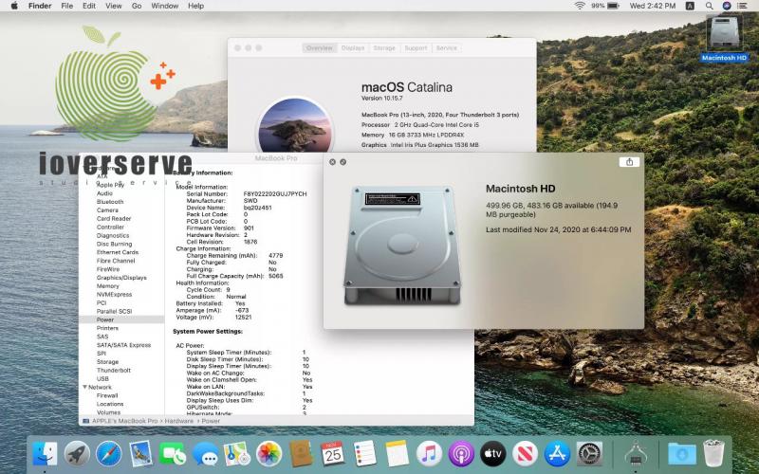Open News from the Dock

(x=526, y=454)
